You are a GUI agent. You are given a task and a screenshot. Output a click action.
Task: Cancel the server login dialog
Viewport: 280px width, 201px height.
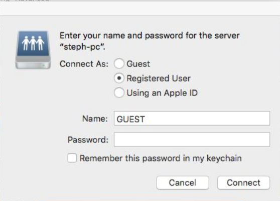[x=183, y=182]
